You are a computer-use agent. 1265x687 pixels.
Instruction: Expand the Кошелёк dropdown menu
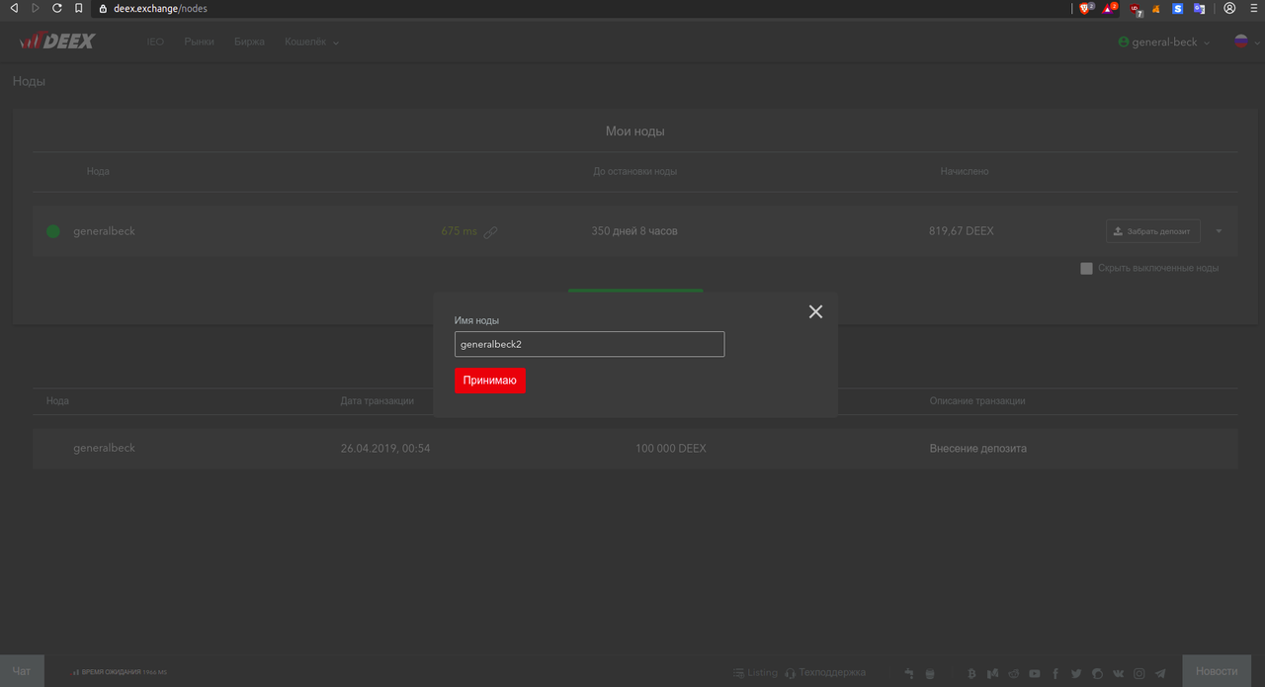312,43
